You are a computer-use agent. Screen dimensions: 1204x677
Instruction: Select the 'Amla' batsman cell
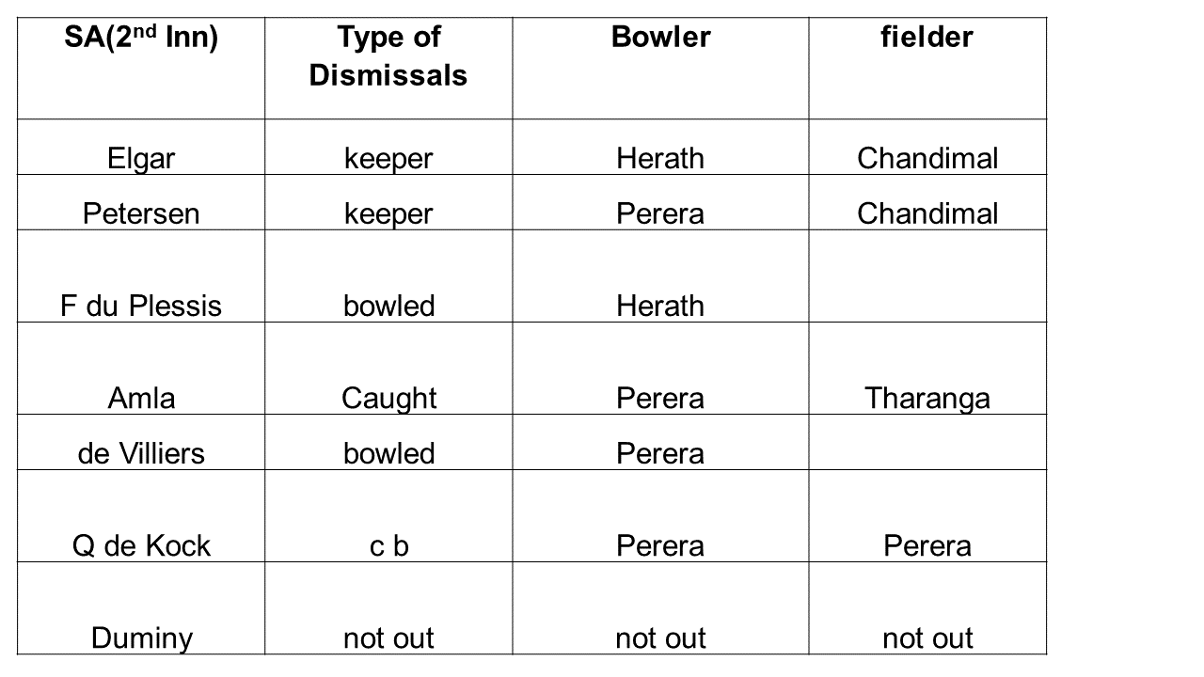click(x=141, y=398)
